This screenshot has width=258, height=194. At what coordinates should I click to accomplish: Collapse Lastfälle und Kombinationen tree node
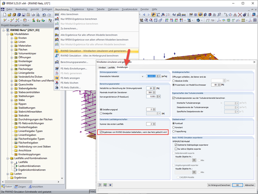(7, 158)
